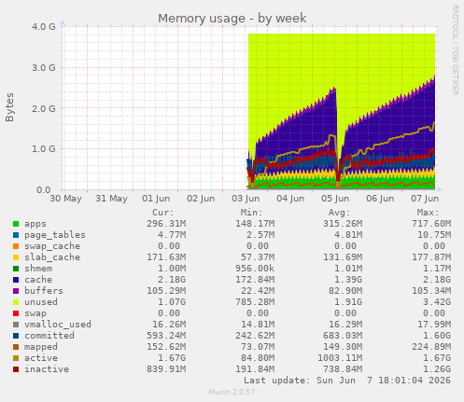The width and height of the screenshot is (464, 402).
Task: Click the '2.0 G' y-axis tick label
Action: (44, 108)
